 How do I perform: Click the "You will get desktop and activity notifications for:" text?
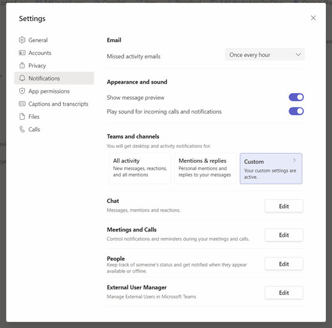[159, 146]
